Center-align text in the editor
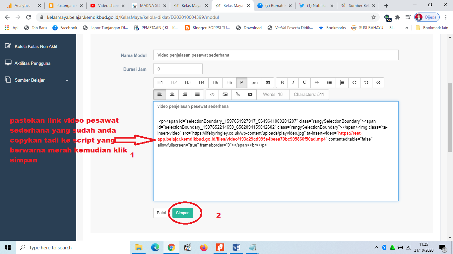453x254 pixels. pyautogui.click(x=172, y=95)
